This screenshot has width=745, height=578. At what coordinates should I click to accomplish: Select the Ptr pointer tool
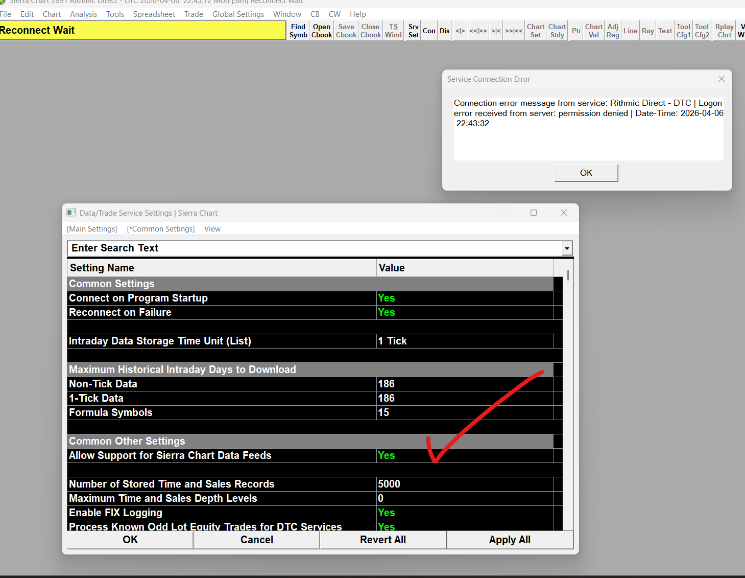(576, 31)
